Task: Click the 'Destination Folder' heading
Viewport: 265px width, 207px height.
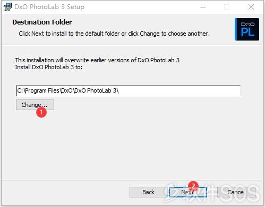Action: [x=42, y=22]
